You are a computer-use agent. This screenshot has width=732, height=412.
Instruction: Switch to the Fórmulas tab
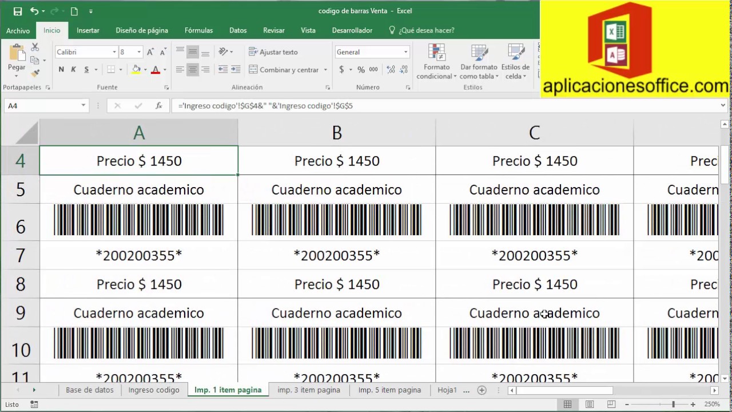(198, 30)
